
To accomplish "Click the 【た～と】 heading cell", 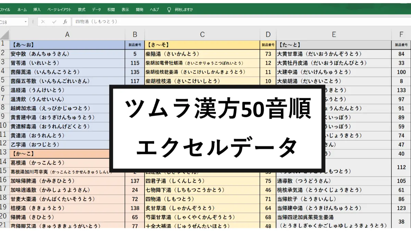I will [x=334, y=44].
